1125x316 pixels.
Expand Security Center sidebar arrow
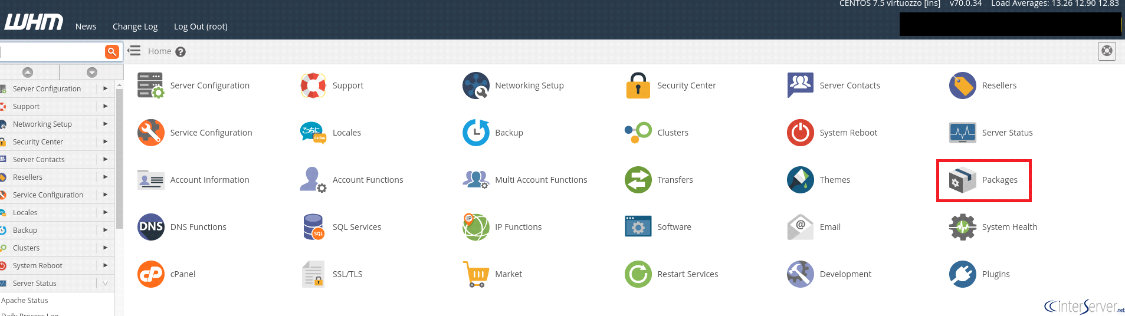click(105, 141)
